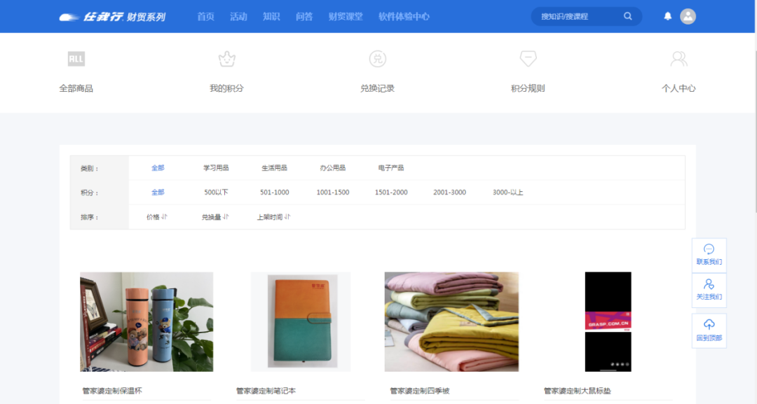
Task: Sort products by 上架时间
Action: click(273, 217)
